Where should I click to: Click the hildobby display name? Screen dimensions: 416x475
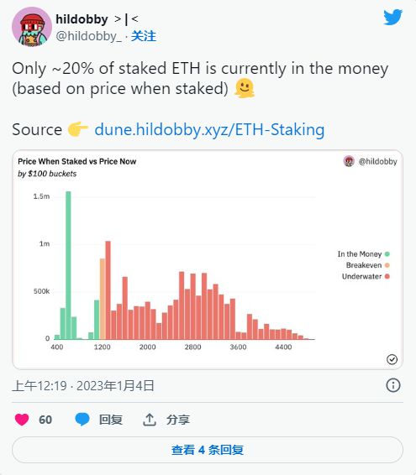click(82, 19)
